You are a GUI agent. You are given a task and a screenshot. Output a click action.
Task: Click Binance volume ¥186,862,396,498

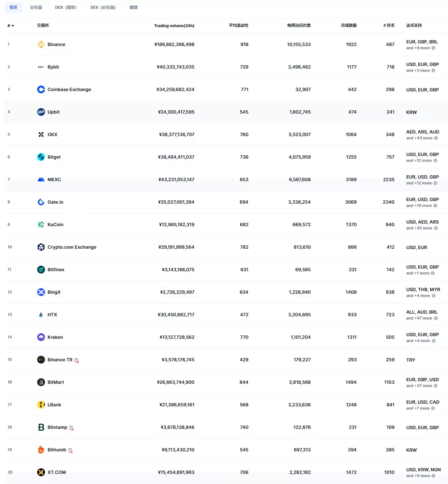(x=174, y=44)
